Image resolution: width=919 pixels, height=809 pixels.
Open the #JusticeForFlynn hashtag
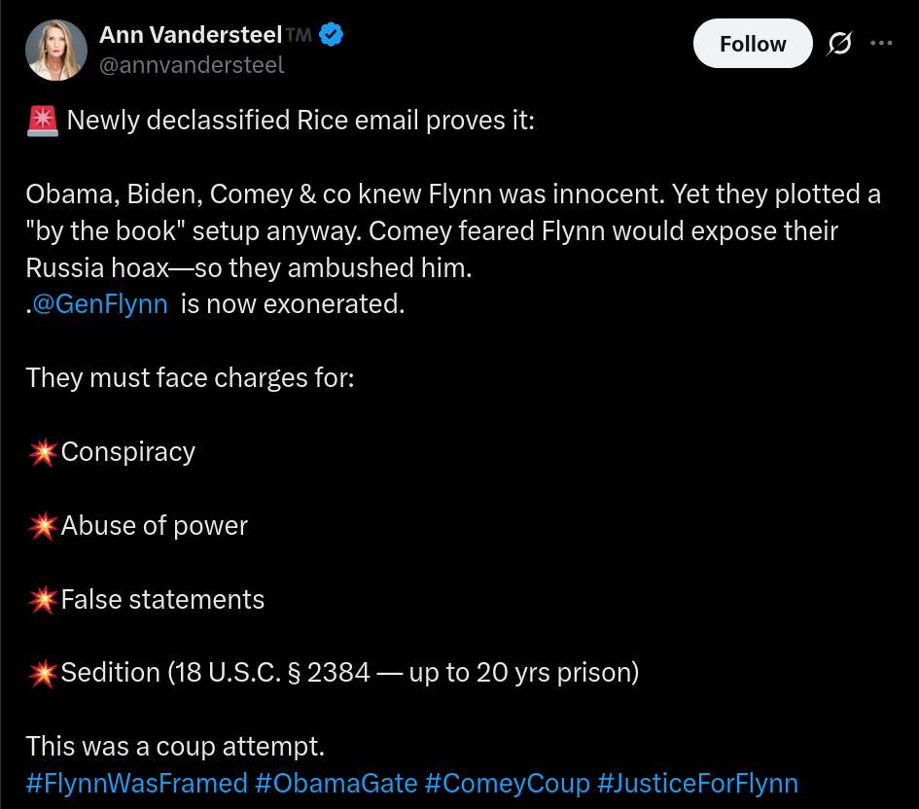pyautogui.click(x=697, y=783)
